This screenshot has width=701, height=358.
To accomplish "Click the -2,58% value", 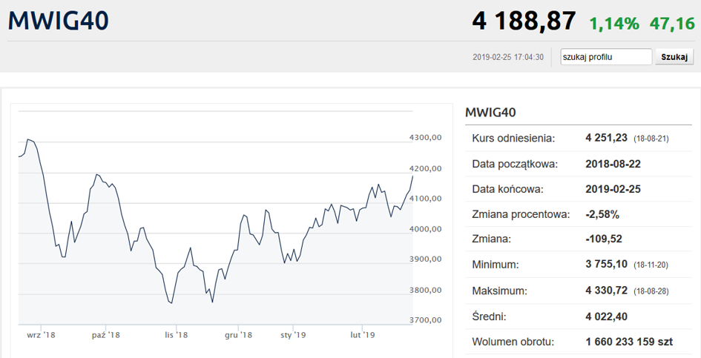I will (x=602, y=214).
